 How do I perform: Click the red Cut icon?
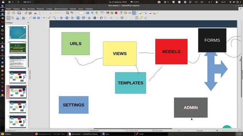click(35, 13)
